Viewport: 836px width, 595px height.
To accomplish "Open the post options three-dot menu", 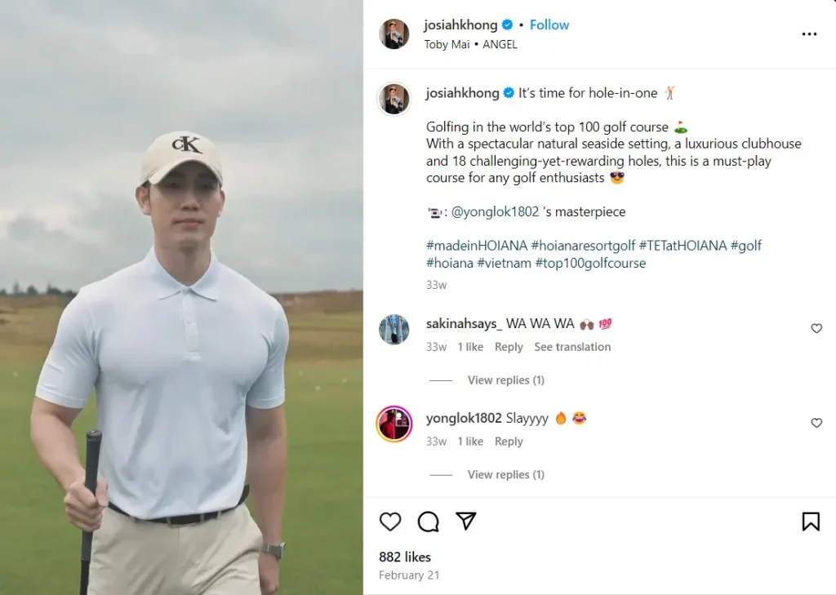I will click(809, 33).
